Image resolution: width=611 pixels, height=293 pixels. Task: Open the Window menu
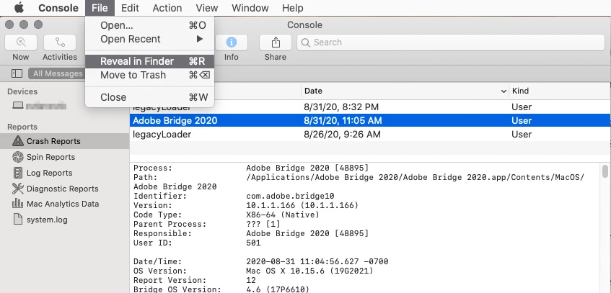[x=250, y=8]
